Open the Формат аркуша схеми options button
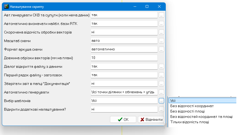Screen dimensions: 239x135 tap(161, 50)
